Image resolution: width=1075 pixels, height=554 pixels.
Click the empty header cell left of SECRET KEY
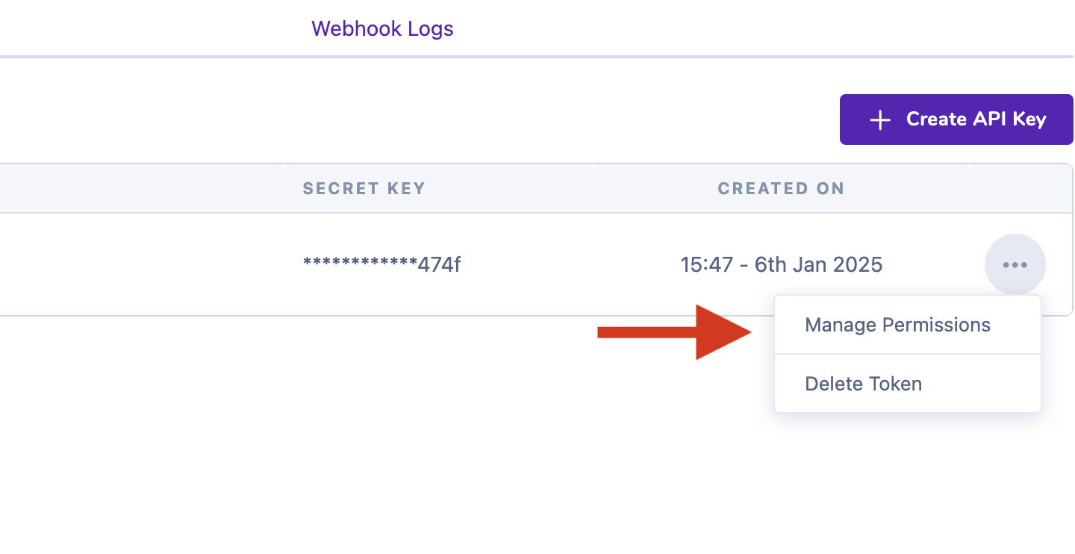[x=142, y=188]
